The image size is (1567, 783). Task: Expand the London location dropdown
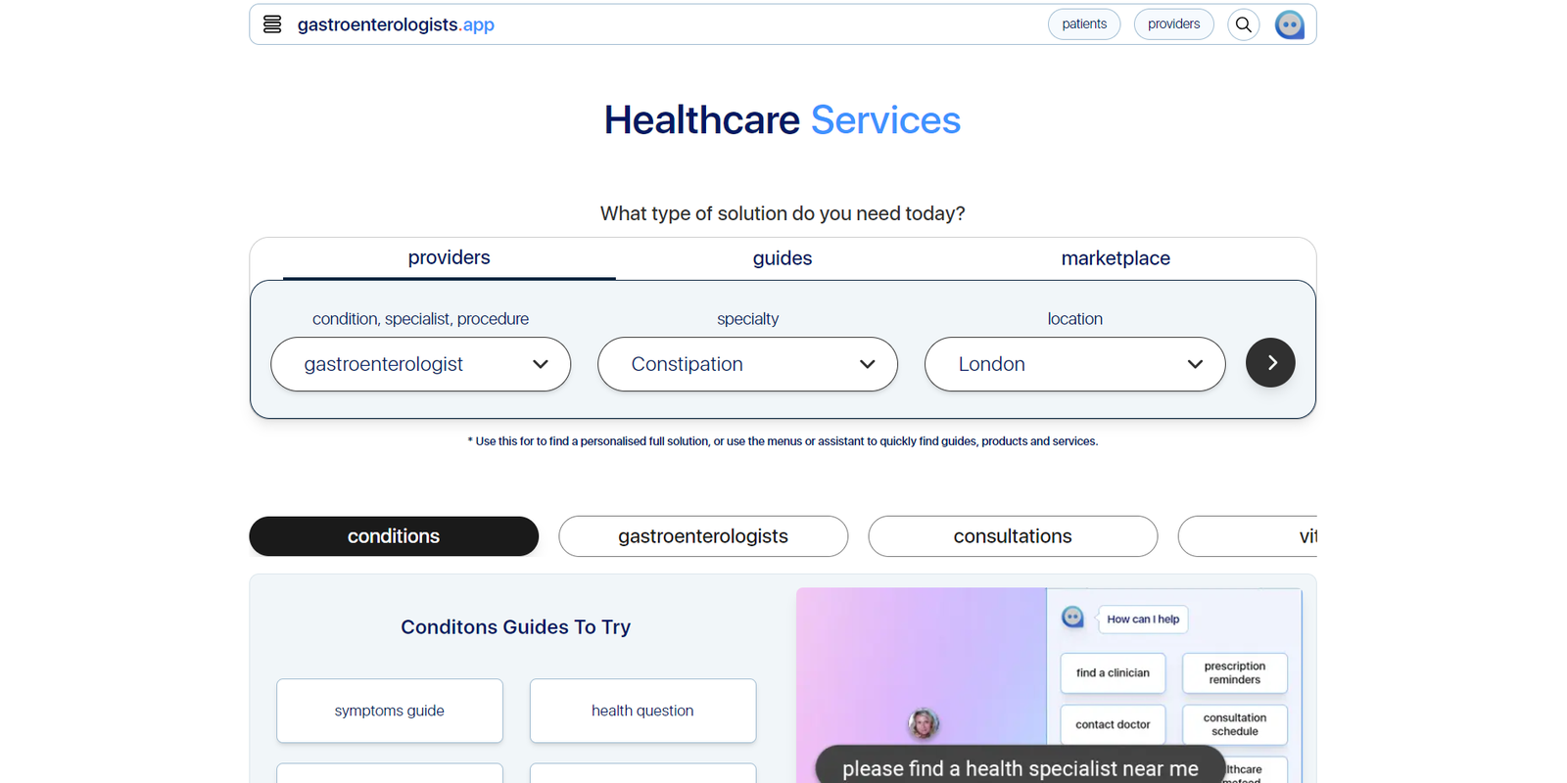[x=1075, y=364]
